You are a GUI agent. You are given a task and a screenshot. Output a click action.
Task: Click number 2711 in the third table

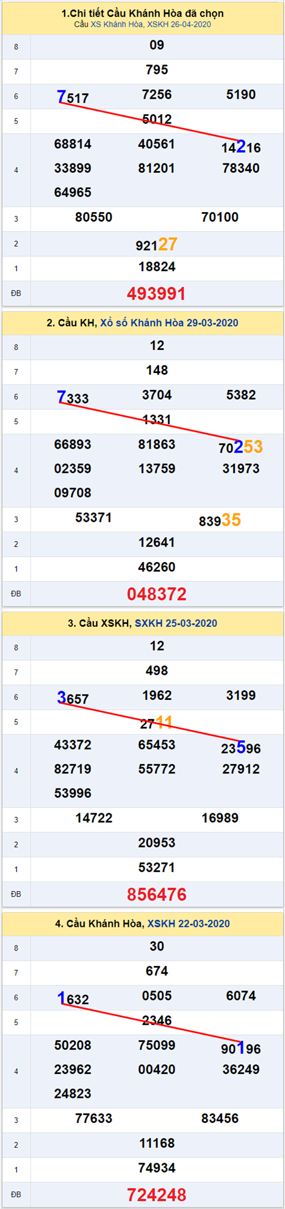(156, 723)
